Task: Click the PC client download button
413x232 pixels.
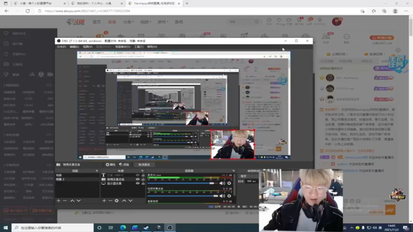Action: click(382, 38)
